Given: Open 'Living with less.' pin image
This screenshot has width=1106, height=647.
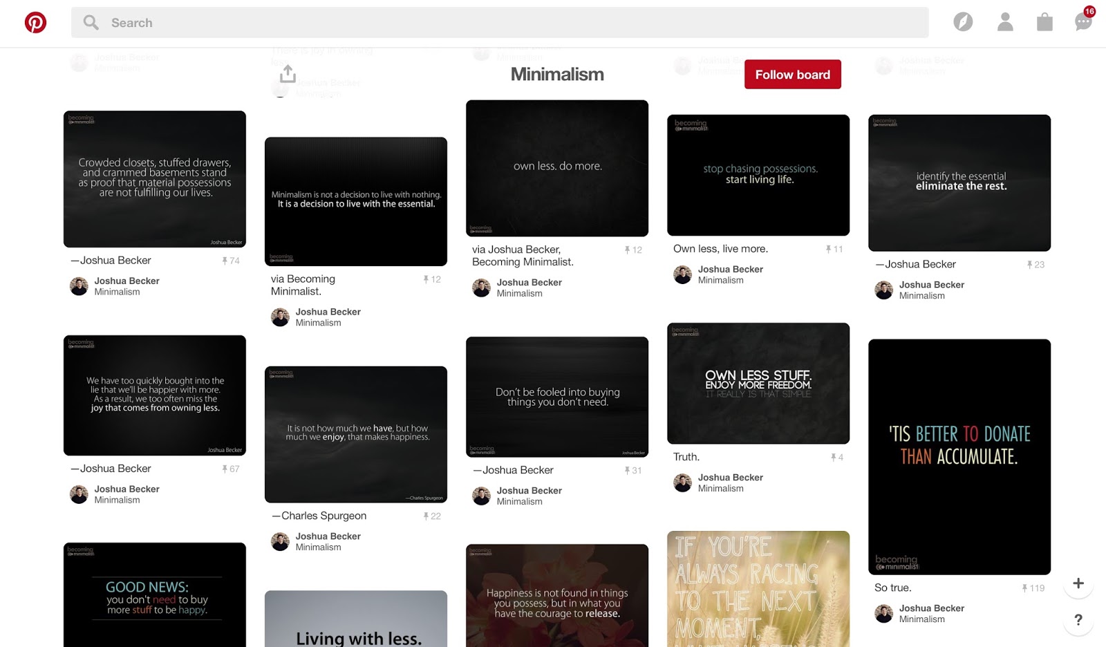Looking at the screenshot, I should click(x=356, y=619).
